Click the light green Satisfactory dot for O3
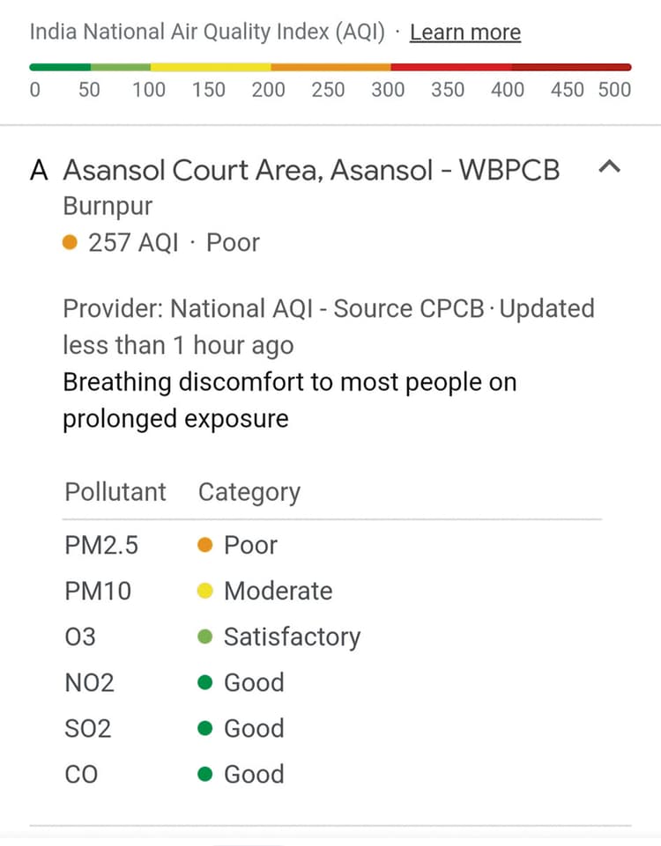Viewport: 661px width, 846px height. tap(205, 636)
